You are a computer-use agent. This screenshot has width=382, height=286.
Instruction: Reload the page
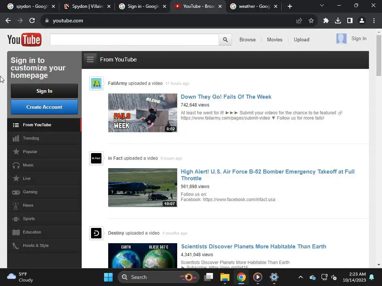coord(32,21)
